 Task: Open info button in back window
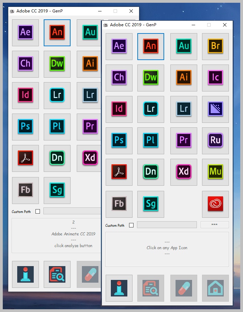click(25, 274)
